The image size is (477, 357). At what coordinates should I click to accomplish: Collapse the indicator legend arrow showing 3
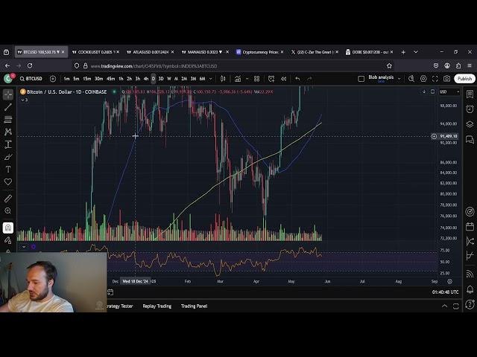tap(22, 99)
